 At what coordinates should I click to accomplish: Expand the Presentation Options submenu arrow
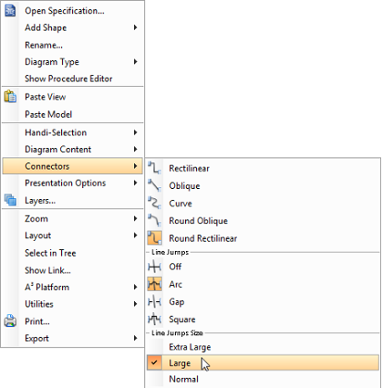135,183
